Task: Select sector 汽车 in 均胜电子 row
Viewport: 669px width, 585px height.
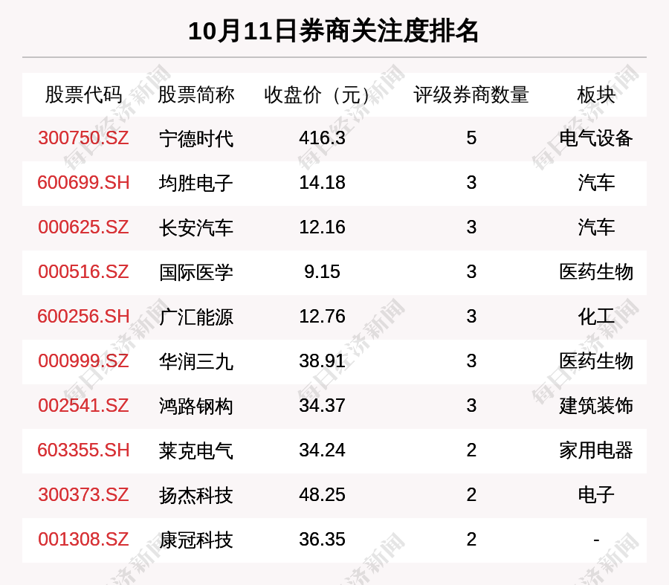Action: pos(596,183)
